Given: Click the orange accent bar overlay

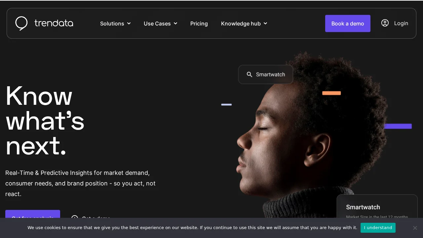Looking at the screenshot, I should 331,93.
